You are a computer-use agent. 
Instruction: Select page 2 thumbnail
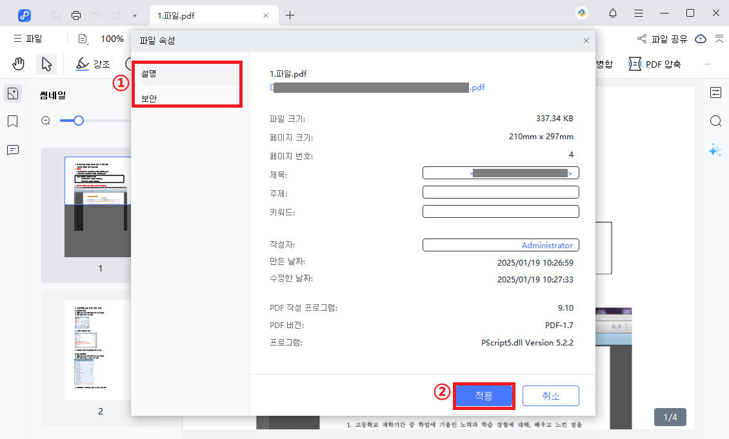tap(97, 350)
